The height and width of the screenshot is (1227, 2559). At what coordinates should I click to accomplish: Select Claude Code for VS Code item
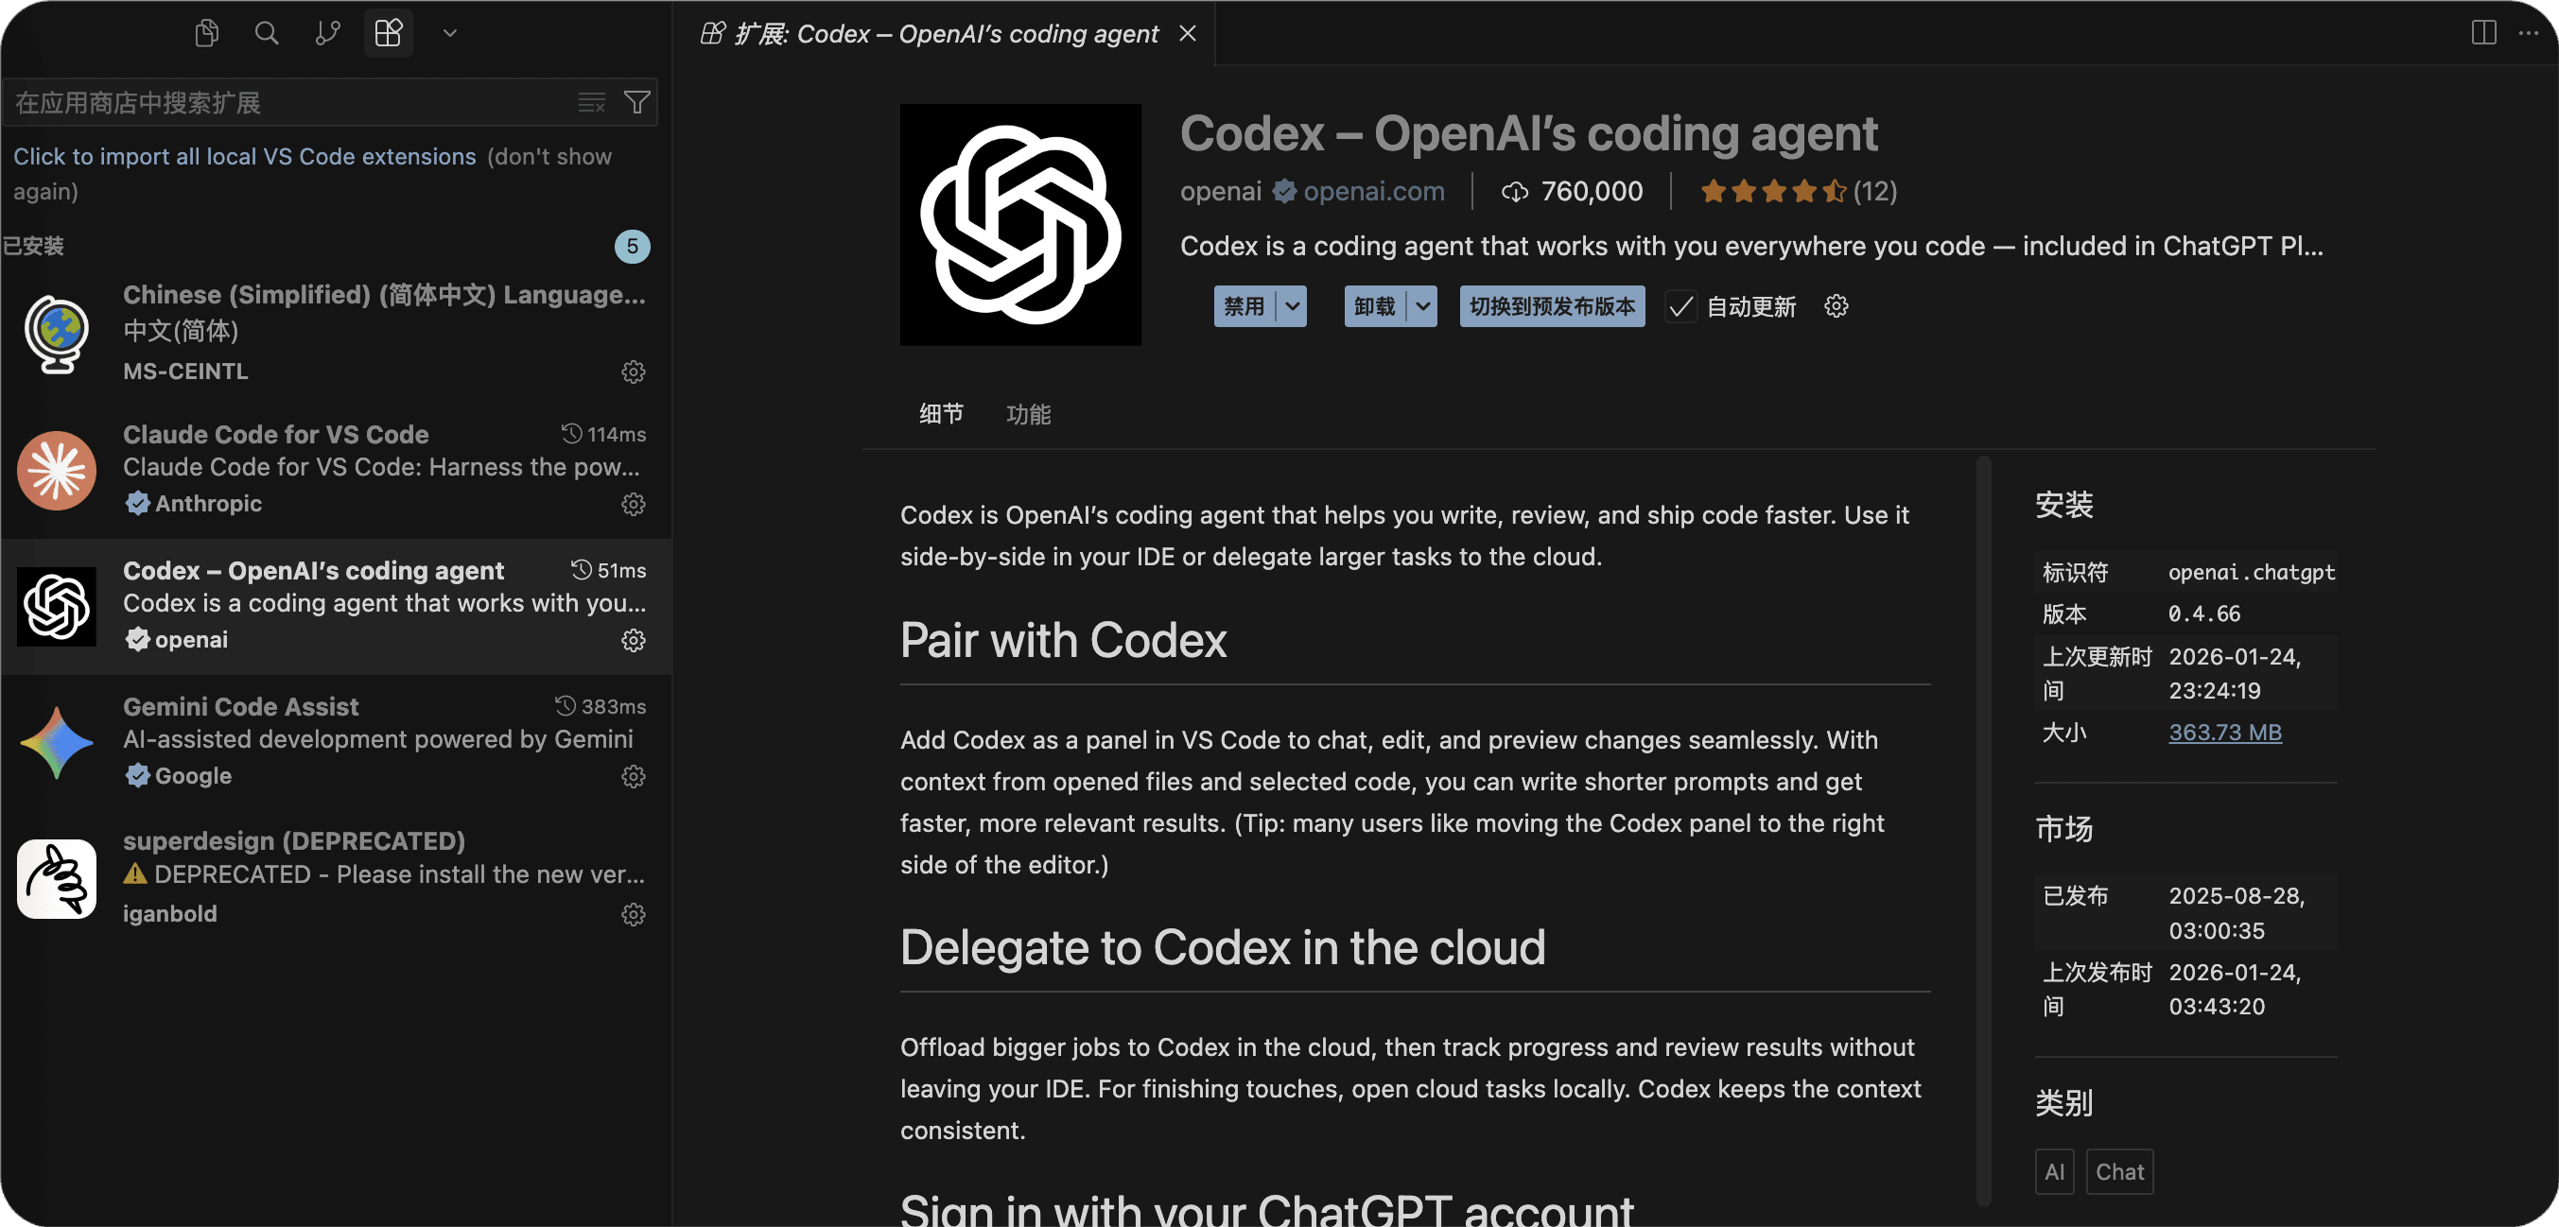pos(336,469)
